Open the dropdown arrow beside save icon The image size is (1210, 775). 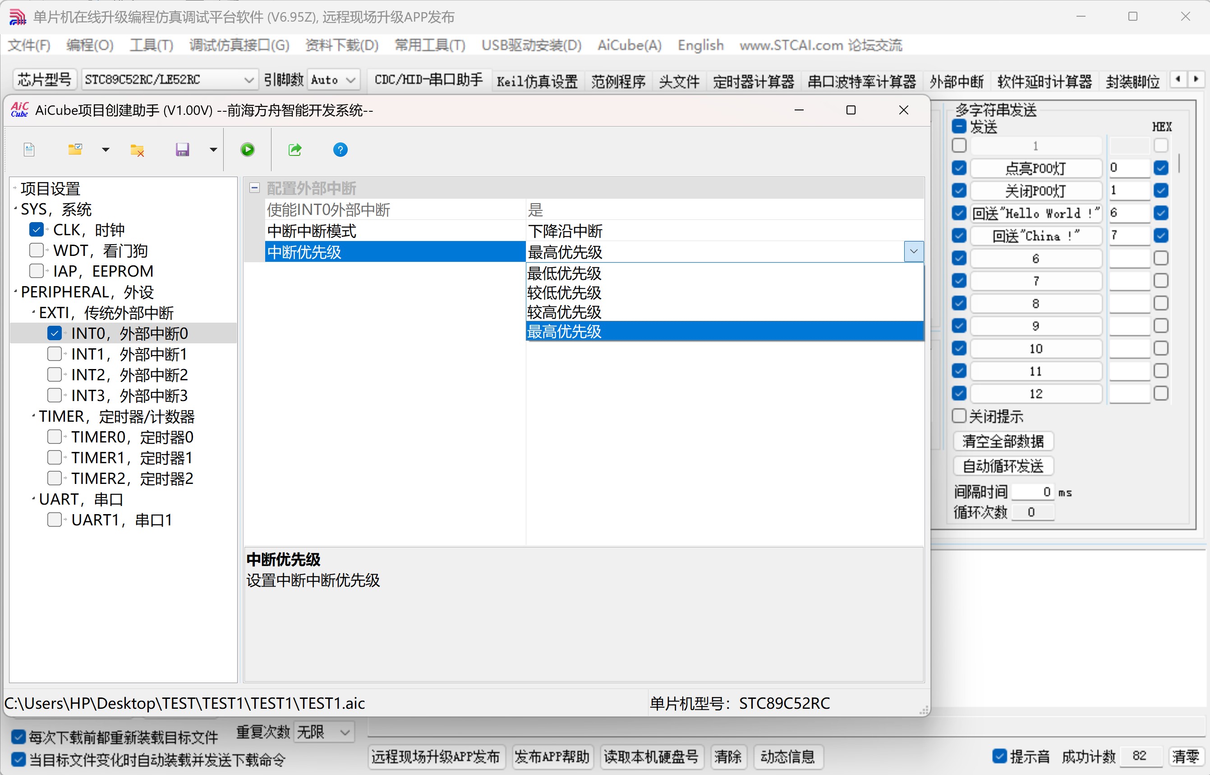point(213,150)
